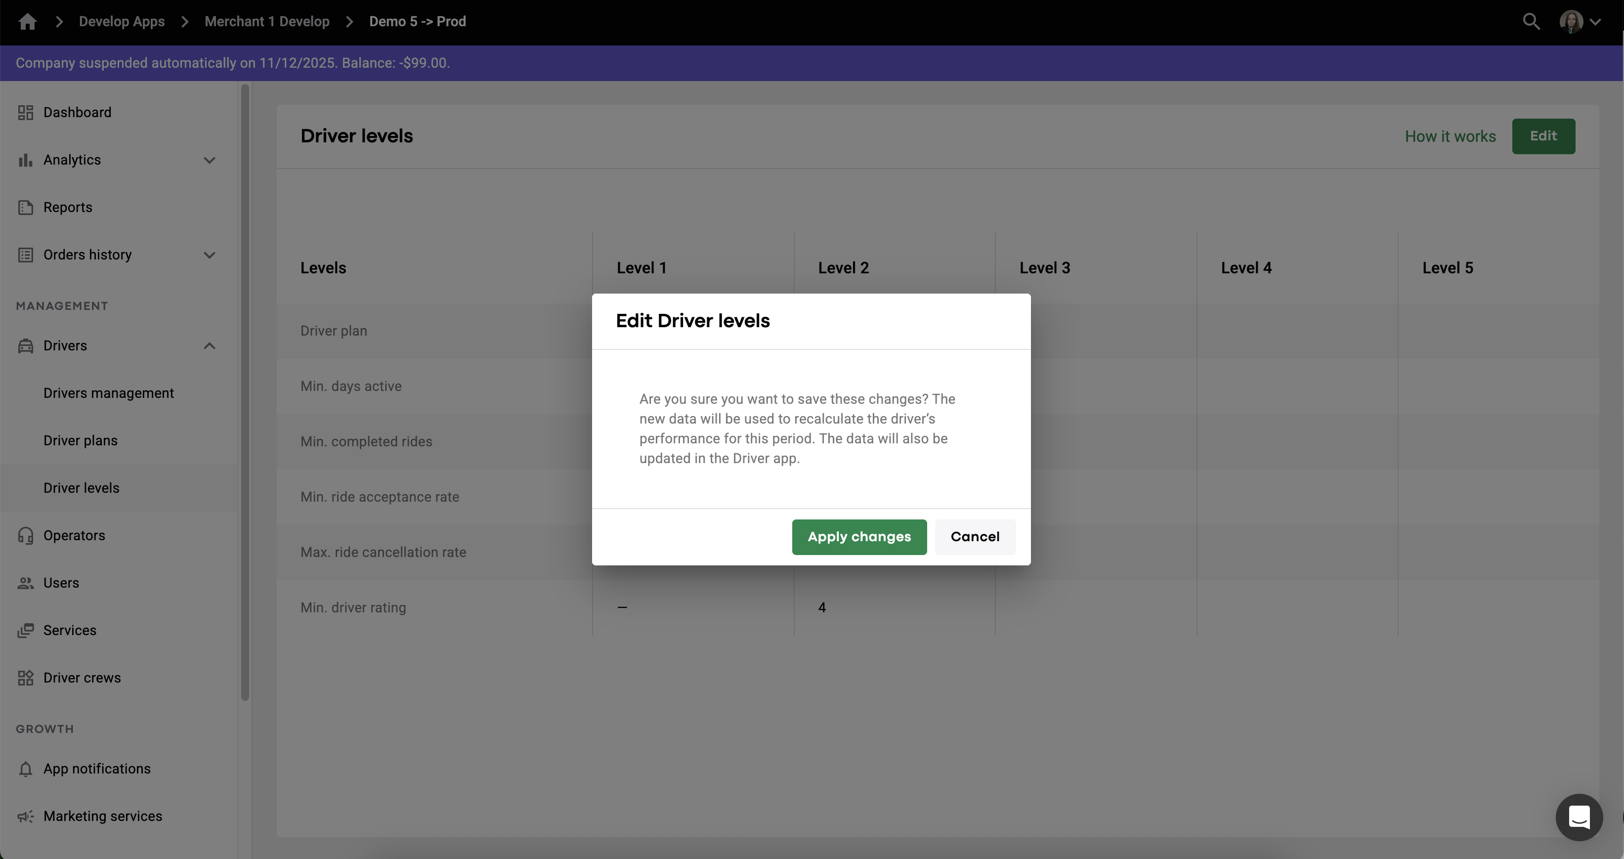
Task: Click the sidebar vertical scrollbar
Action: click(245, 391)
